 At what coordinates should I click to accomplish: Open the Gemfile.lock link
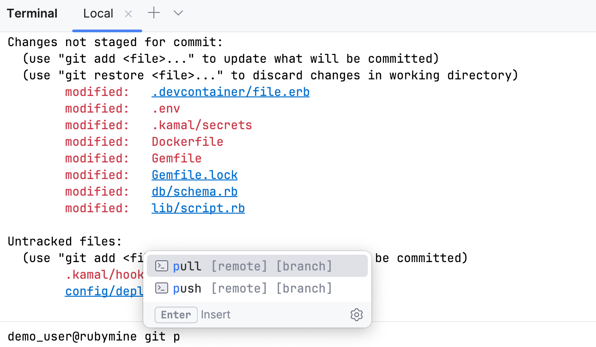click(195, 175)
